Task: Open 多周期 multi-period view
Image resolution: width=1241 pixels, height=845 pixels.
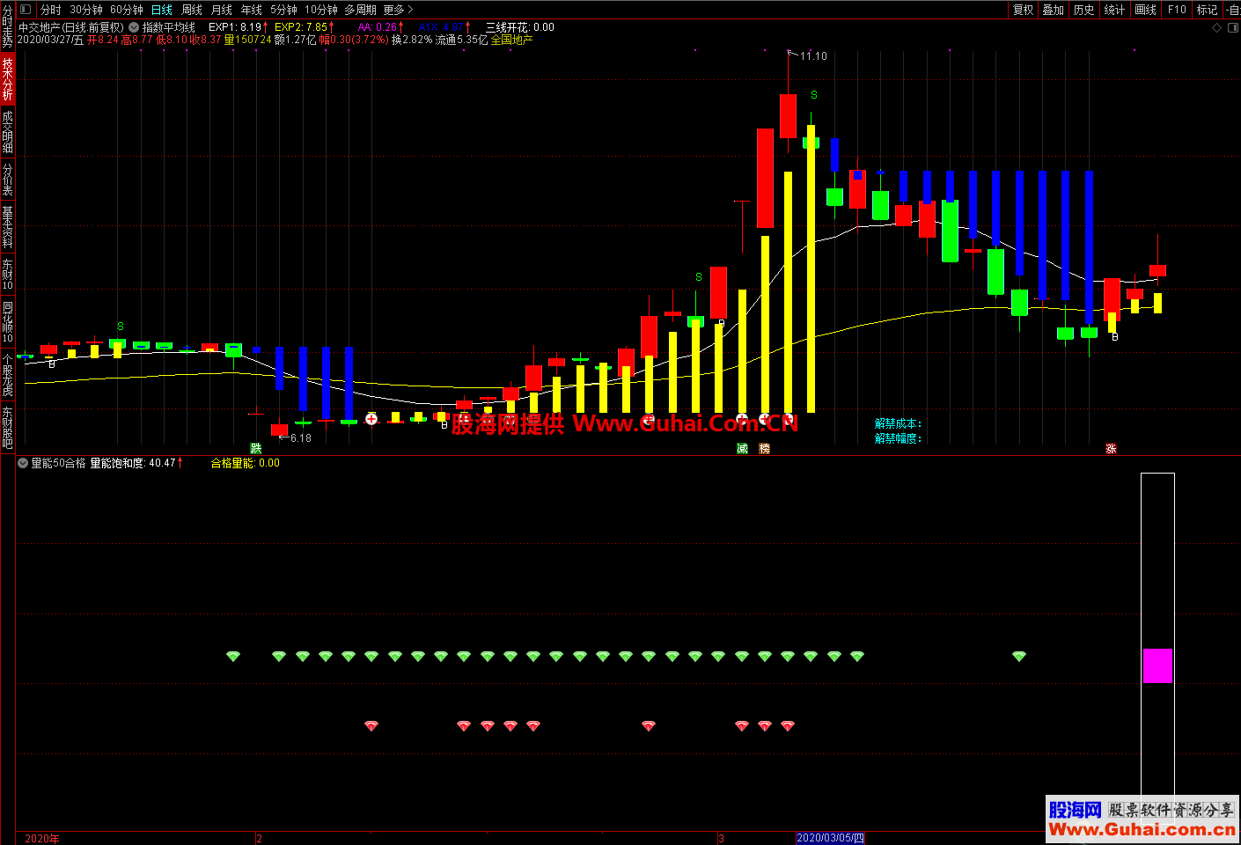Action: (x=360, y=10)
